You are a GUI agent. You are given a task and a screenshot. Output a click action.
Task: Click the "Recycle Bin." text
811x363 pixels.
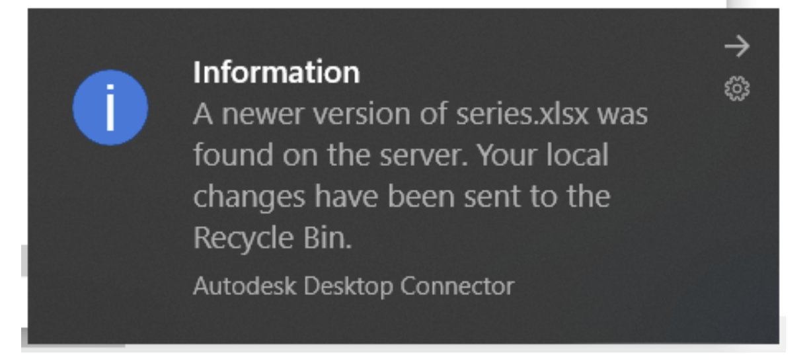coord(272,238)
